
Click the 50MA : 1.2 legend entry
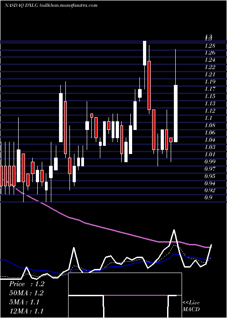(x=26, y=293)
